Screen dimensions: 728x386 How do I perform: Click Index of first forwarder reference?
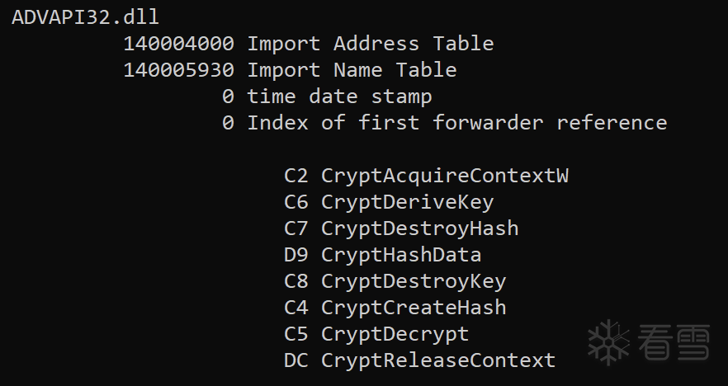coord(456,122)
